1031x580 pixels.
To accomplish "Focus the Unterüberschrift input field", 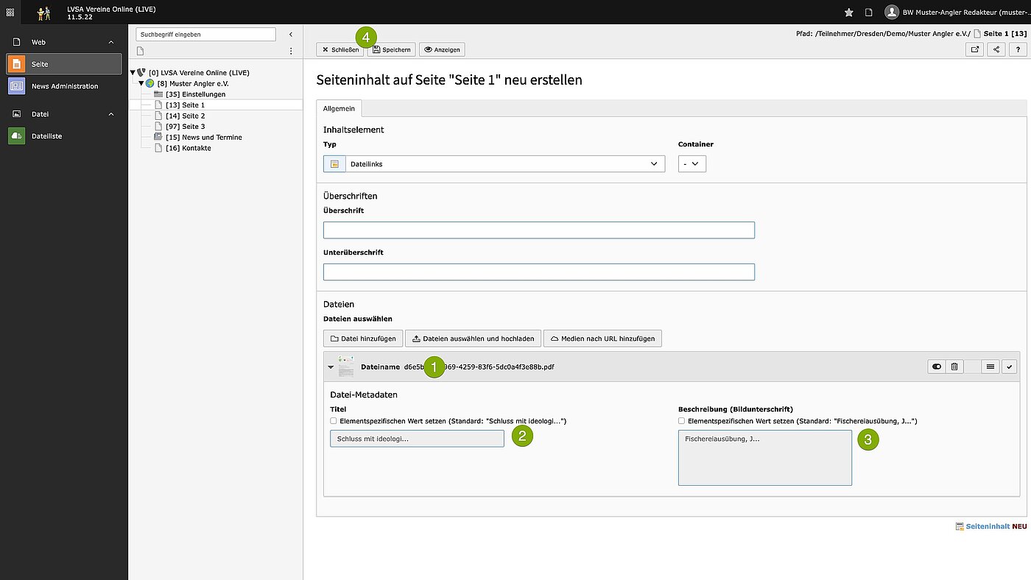I will pyautogui.click(x=539, y=272).
